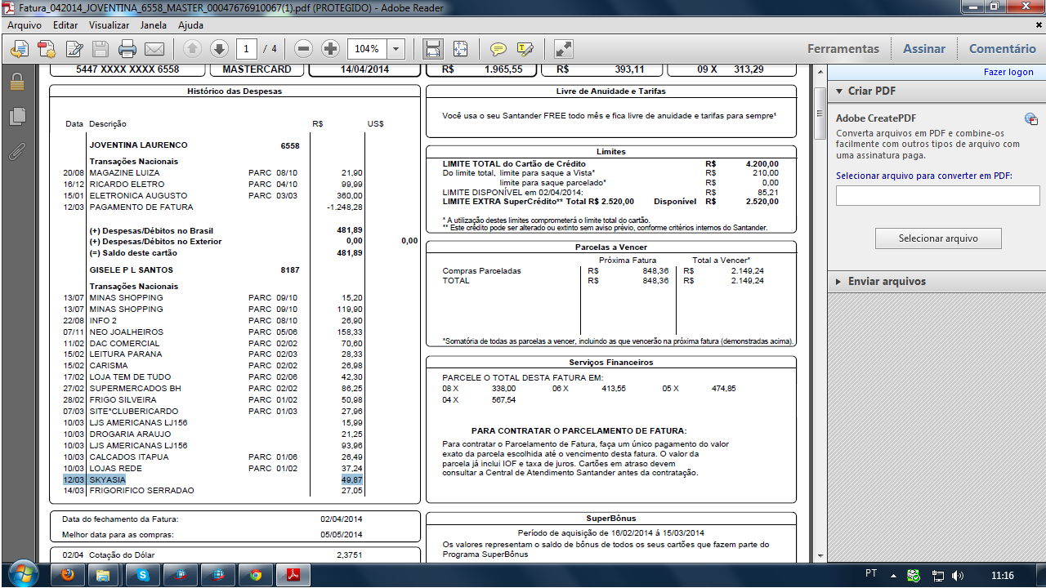Click the Adobe Reader taskbar icon
Image resolution: width=1046 pixels, height=588 pixels.
(293, 575)
